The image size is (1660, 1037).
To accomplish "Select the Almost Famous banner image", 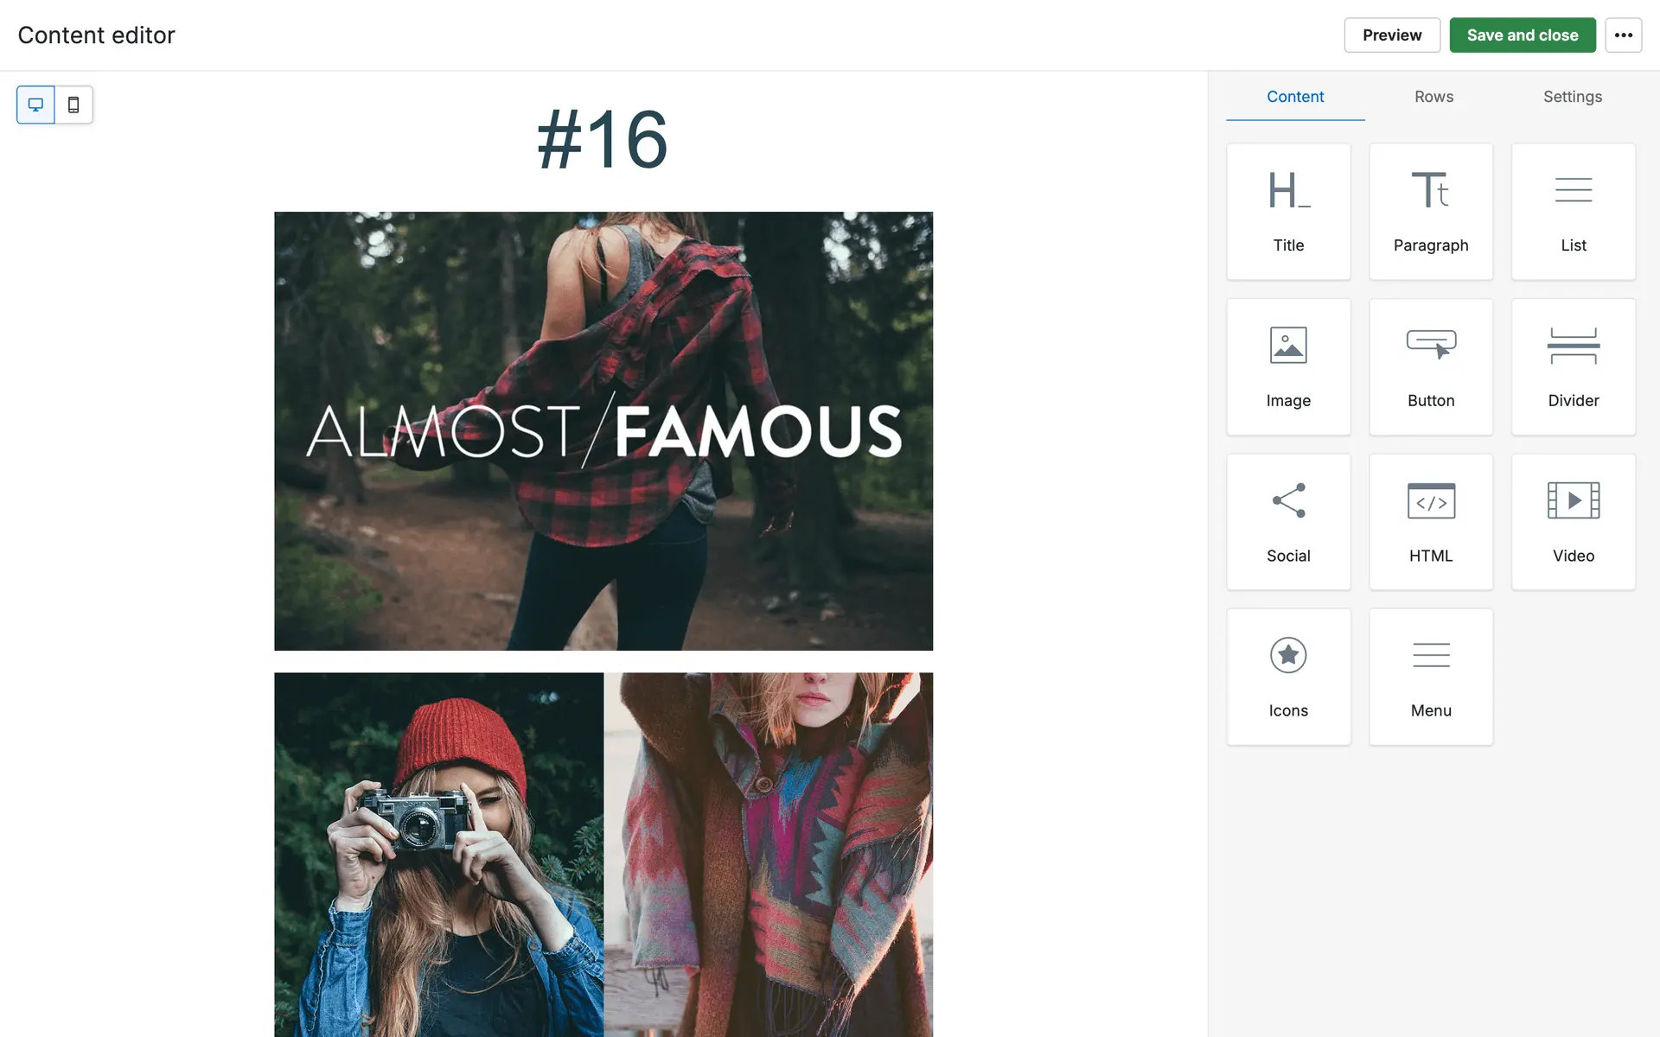I will 603,430.
